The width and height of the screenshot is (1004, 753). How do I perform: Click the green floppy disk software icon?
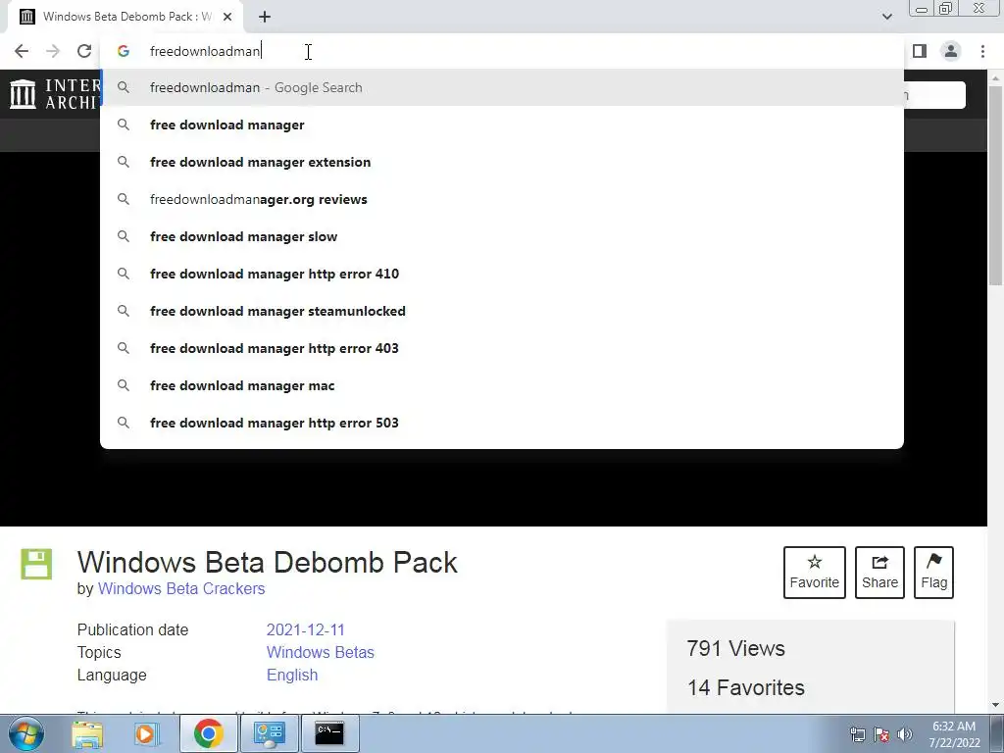[36, 564]
